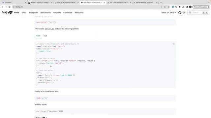Viewport: 211px width, 118px height.
Task: Switch to the Excalidraw browser tab
Action: coord(14,3)
